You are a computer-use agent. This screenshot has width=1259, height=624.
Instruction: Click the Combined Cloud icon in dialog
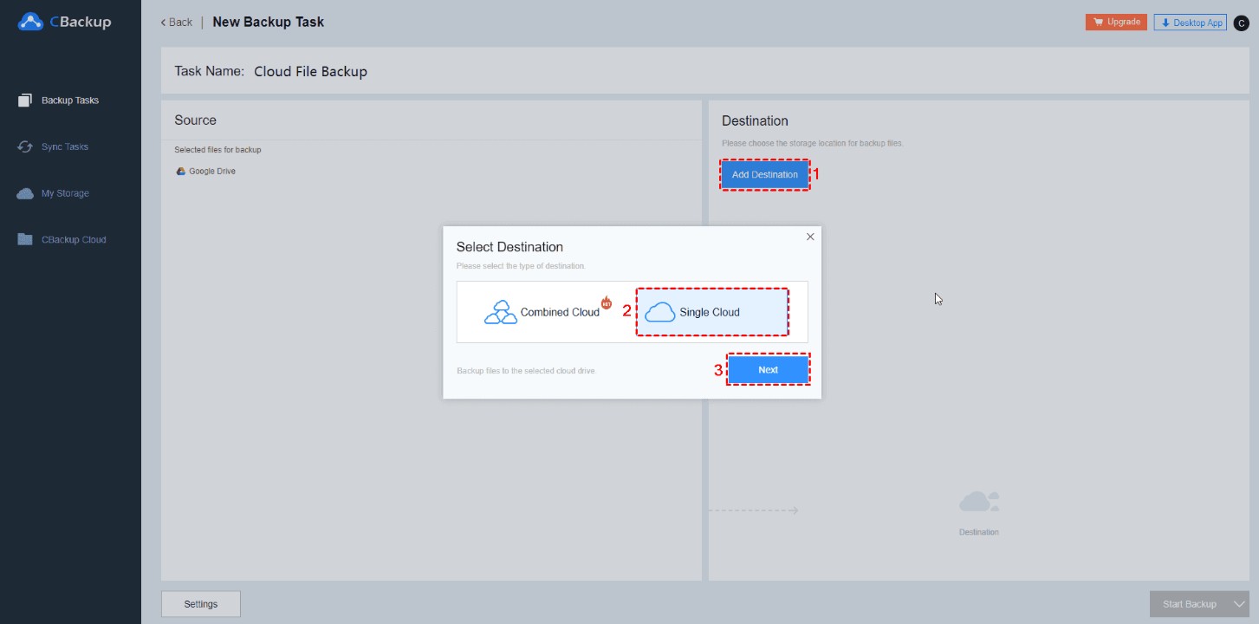pyautogui.click(x=500, y=312)
